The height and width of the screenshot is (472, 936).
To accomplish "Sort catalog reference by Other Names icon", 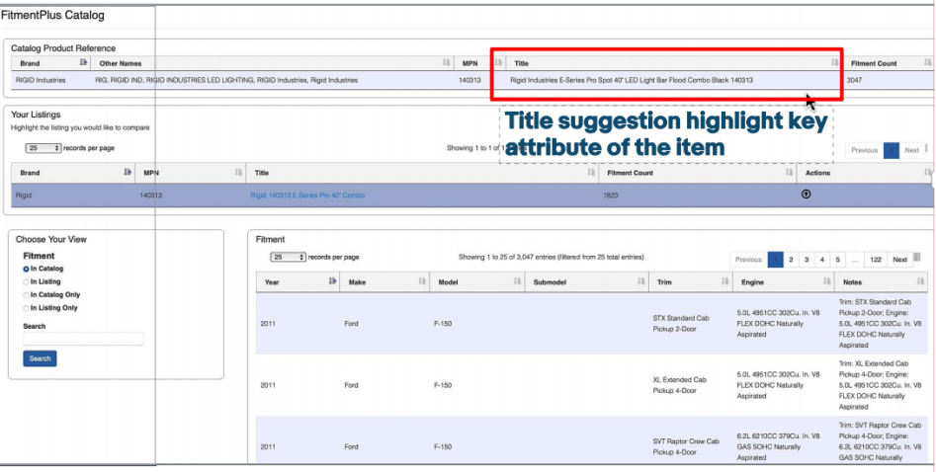I will coord(446,62).
